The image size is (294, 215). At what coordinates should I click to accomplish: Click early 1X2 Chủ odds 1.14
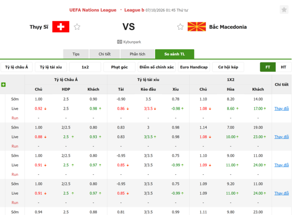(x=203, y=127)
